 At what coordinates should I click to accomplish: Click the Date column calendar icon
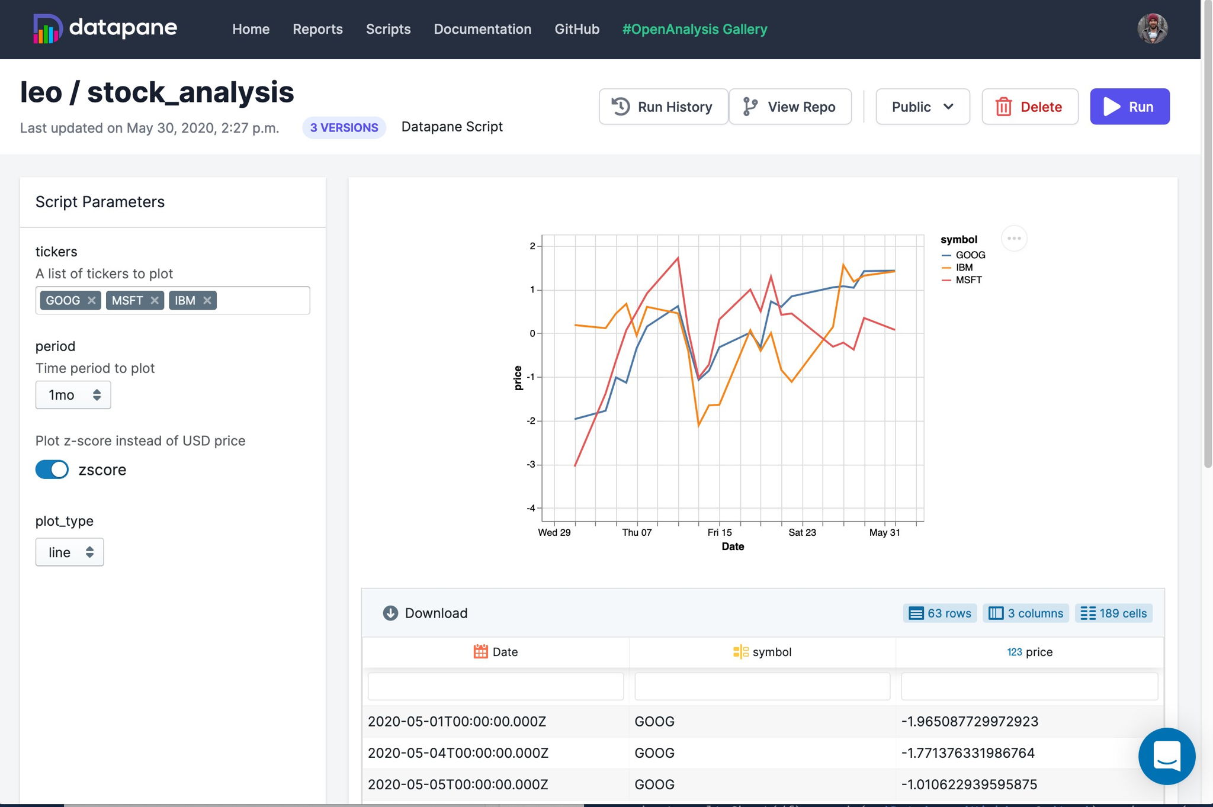coord(480,652)
